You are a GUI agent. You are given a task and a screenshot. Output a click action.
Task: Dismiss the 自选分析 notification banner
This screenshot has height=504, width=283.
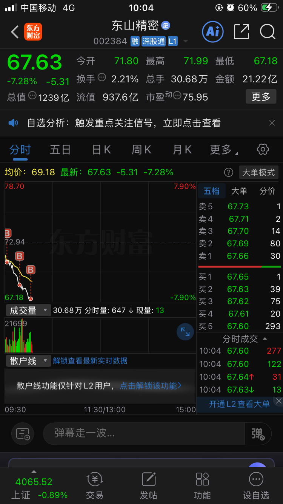tap(272, 123)
